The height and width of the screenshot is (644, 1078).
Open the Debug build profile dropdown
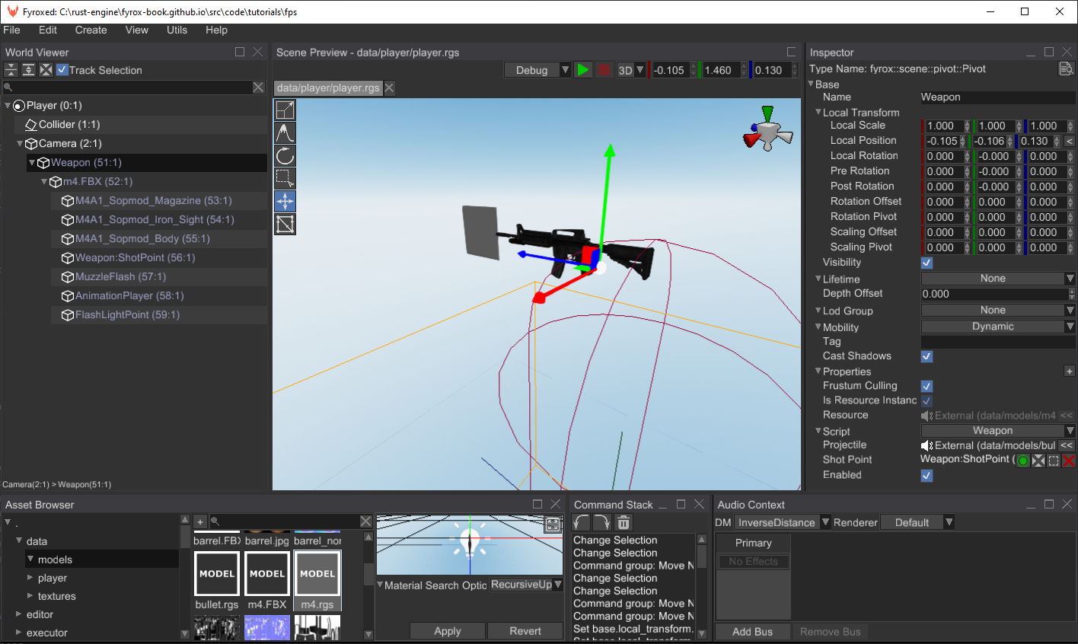pyautogui.click(x=537, y=70)
